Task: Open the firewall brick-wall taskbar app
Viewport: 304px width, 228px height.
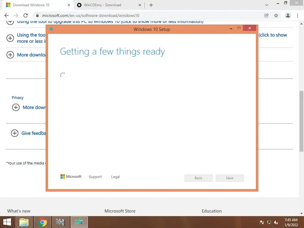Action: click(61, 222)
